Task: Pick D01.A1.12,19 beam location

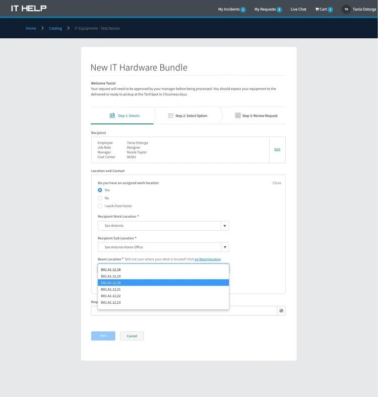Action: (163, 276)
